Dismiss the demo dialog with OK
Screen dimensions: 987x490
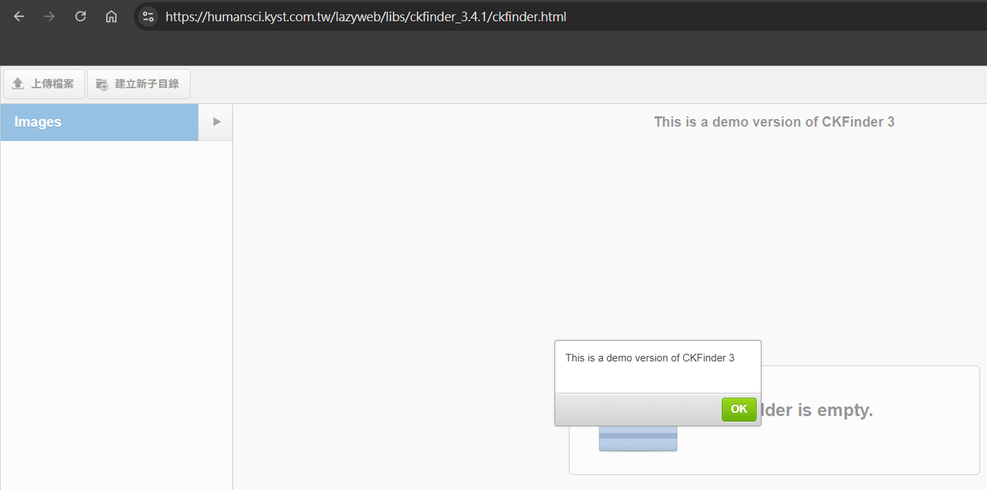pyautogui.click(x=739, y=409)
